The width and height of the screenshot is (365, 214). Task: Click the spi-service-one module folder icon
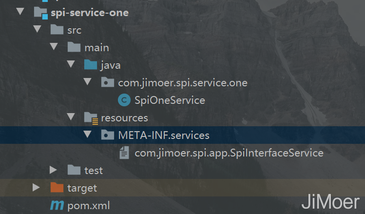click(40, 13)
